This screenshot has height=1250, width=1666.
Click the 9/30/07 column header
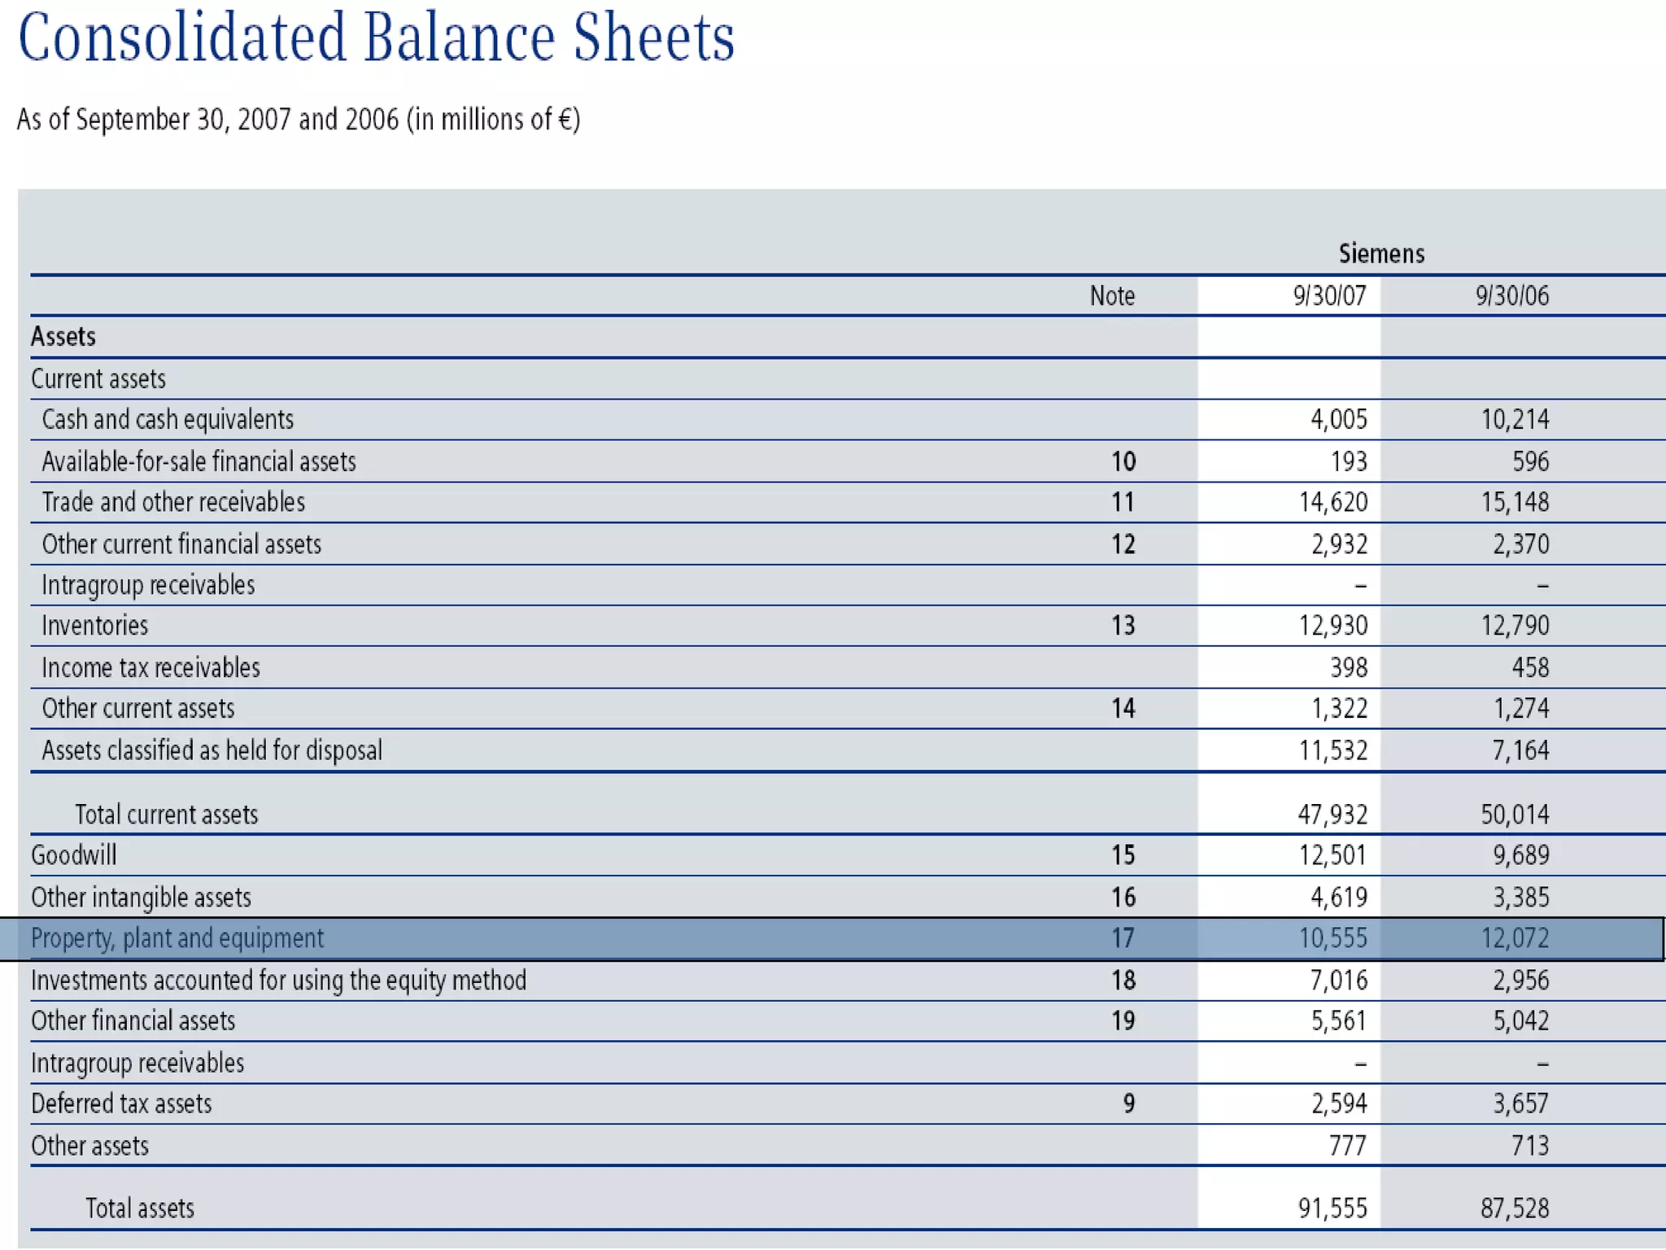[1329, 295]
